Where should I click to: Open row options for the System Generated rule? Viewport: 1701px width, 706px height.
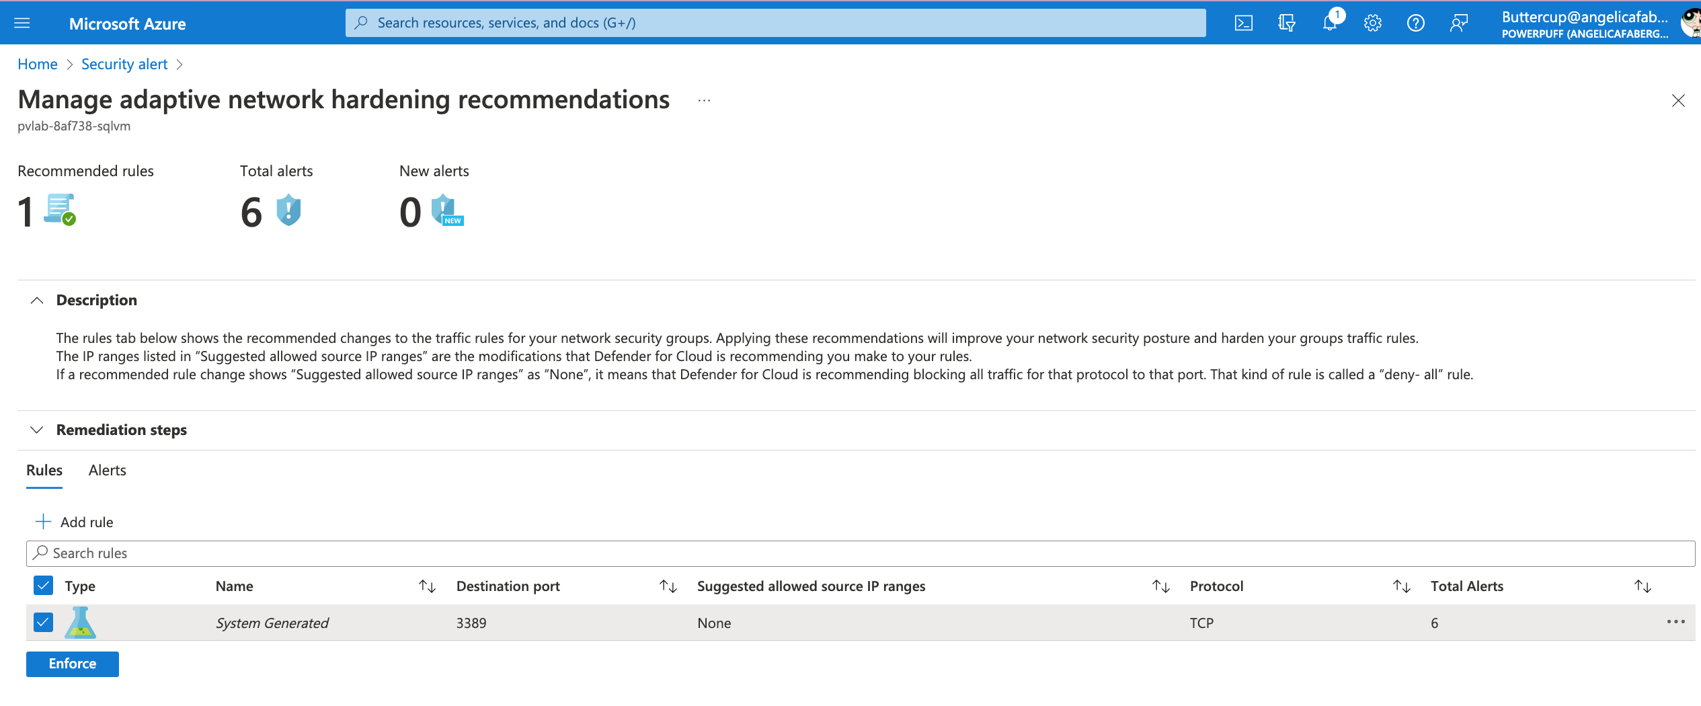click(1675, 622)
